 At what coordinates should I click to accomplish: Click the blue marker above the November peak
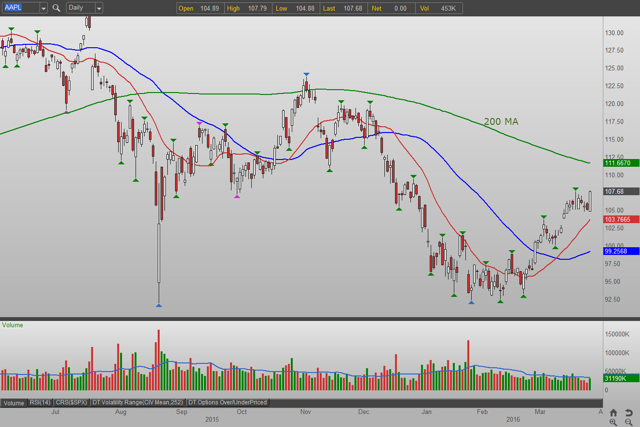click(x=306, y=74)
